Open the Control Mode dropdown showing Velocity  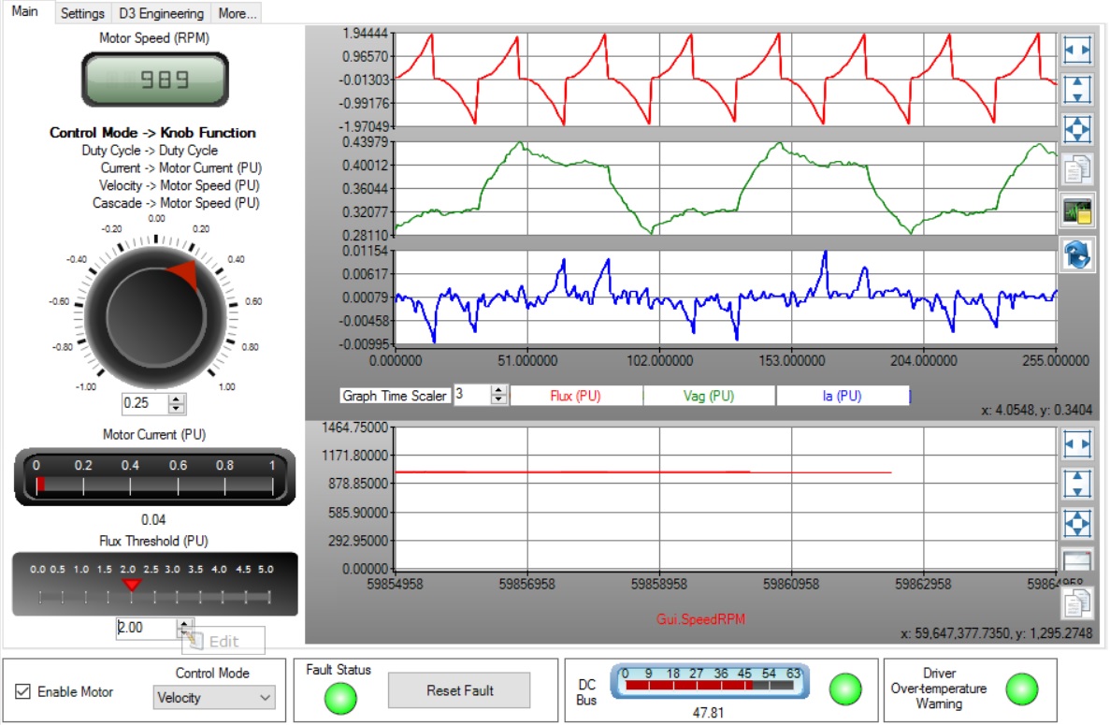(214, 697)
